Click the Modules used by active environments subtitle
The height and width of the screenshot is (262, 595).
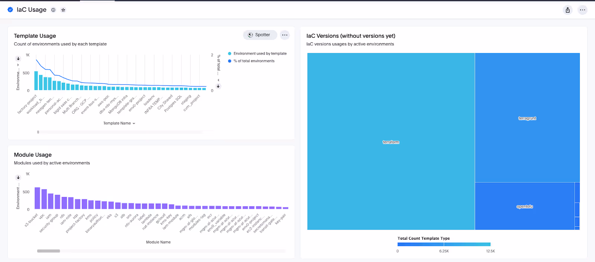click(x=52, y=163)
